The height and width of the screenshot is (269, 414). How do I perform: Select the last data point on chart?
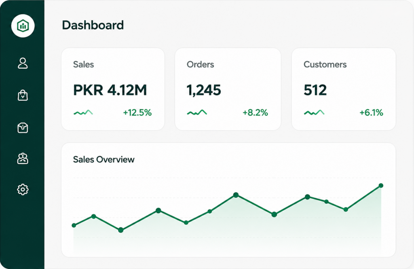[x=381, y=186]
